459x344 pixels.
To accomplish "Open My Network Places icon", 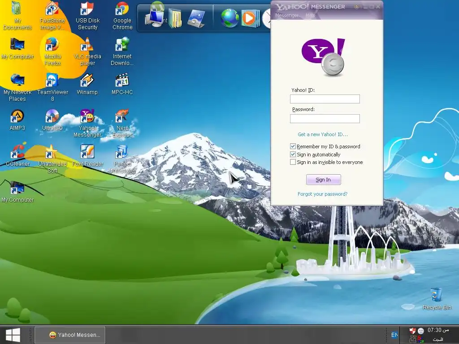I will click(17, 87).
